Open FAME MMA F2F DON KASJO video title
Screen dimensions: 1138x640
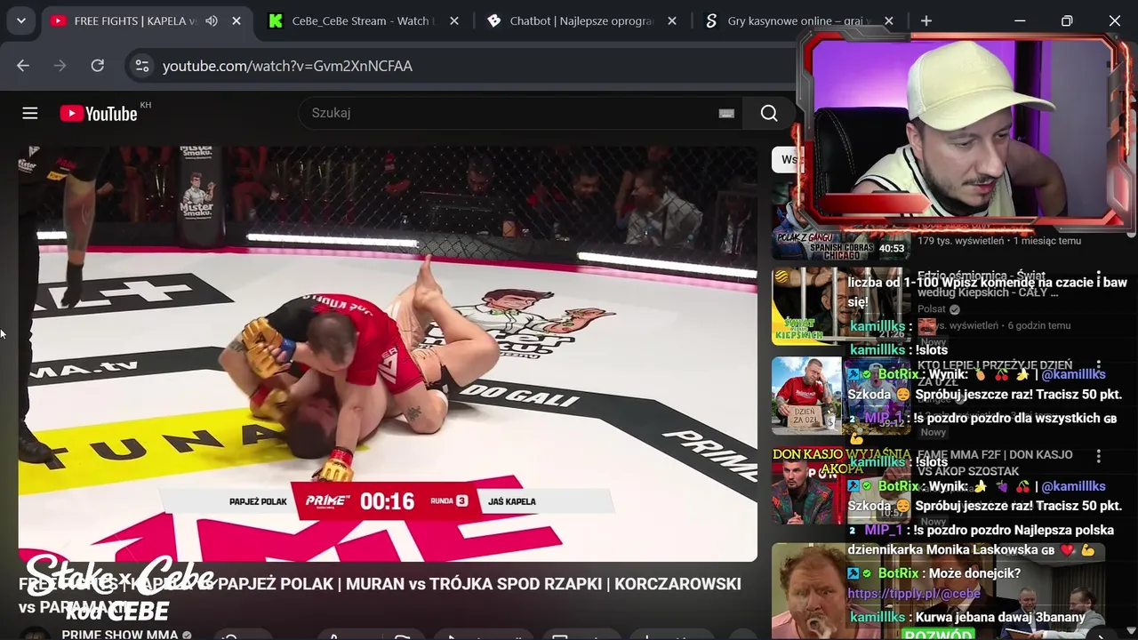pyautogui.click(x=995, y=462)
